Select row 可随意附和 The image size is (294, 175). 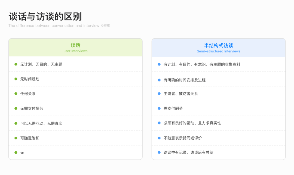[x=75, y=138]
